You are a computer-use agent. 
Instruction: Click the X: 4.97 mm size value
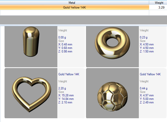click(147, 95)
